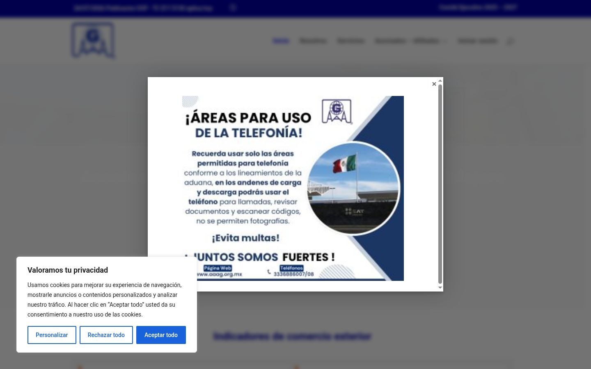Click the blurred site logo in header
This screenshot has height=369, width=591.
click(x=93, y=41)
